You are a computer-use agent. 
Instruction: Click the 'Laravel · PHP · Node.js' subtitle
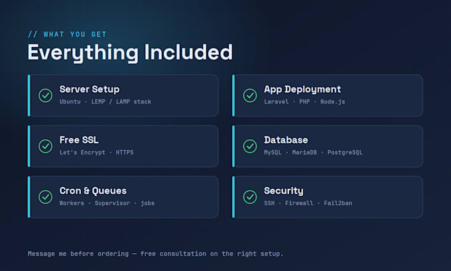pyautogui.click(x=304, y=102)
